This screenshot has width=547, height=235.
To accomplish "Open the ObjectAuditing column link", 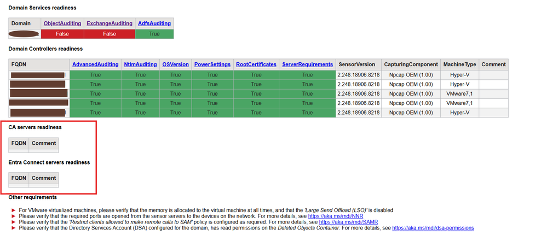I will [x=62, y=23].
